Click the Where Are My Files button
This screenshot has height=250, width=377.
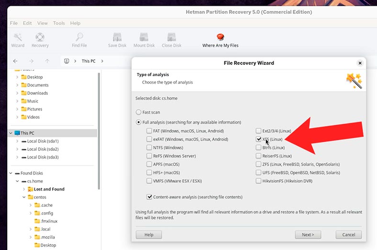tap(220, 40)
